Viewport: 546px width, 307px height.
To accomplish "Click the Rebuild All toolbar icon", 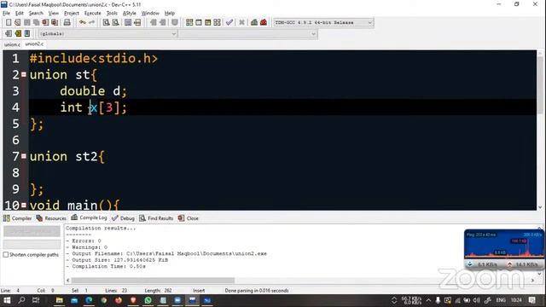I will pos(217,22).
